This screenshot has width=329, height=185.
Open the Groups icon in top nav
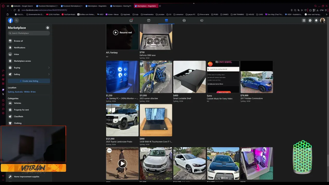click(184, 20)
